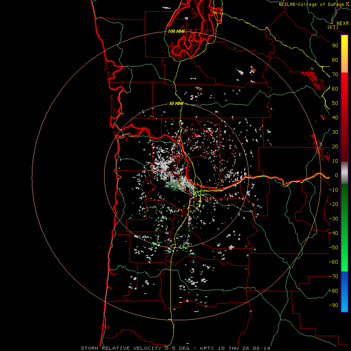Image resolution: width=351 pixels, height=351 pixels.
Task: Click the gray zero-velocity segment of the color bar
Action: (x=344, y=173)
